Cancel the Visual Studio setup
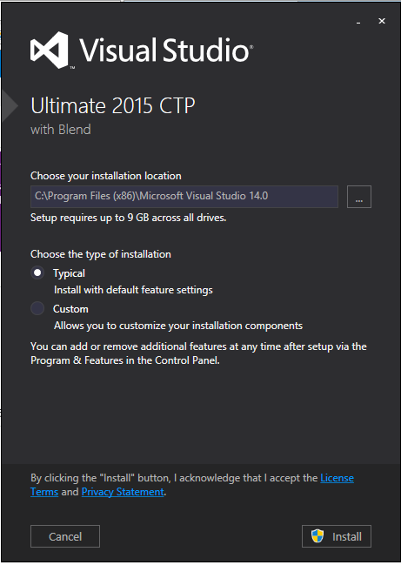This screenshot has width=401, height=565. click(x=65, y=536)
